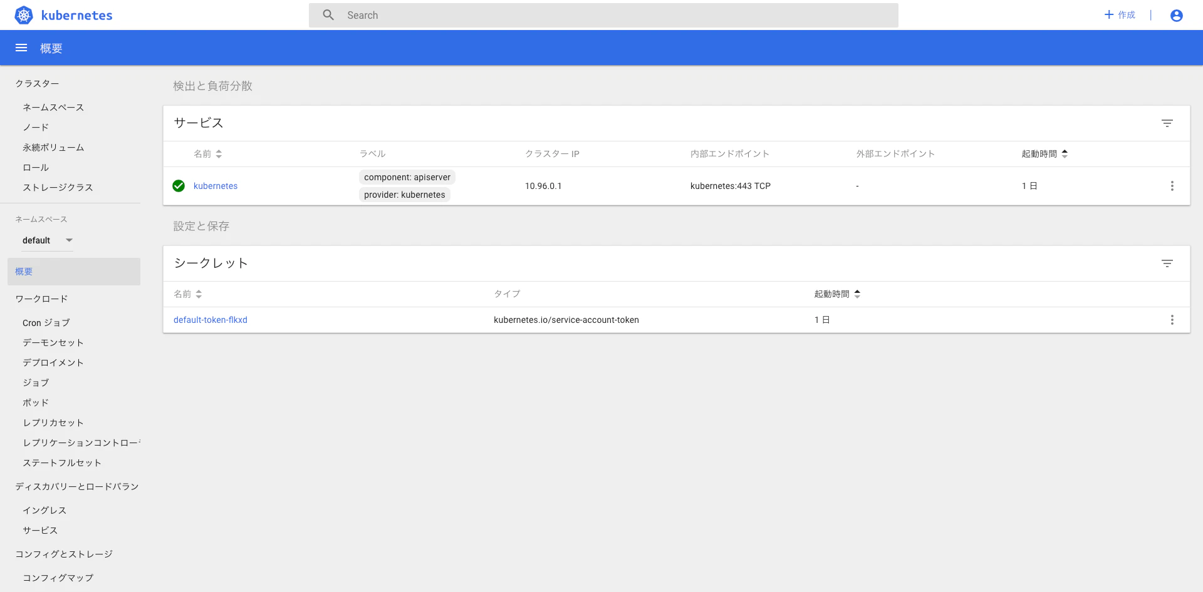Click the タイプ column header
Image resolution: width=1203 pixels, height=592 pixels.
click(x=507, y=294)
